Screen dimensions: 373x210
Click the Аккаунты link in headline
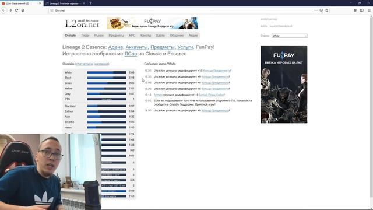click(x=136, y=47)
